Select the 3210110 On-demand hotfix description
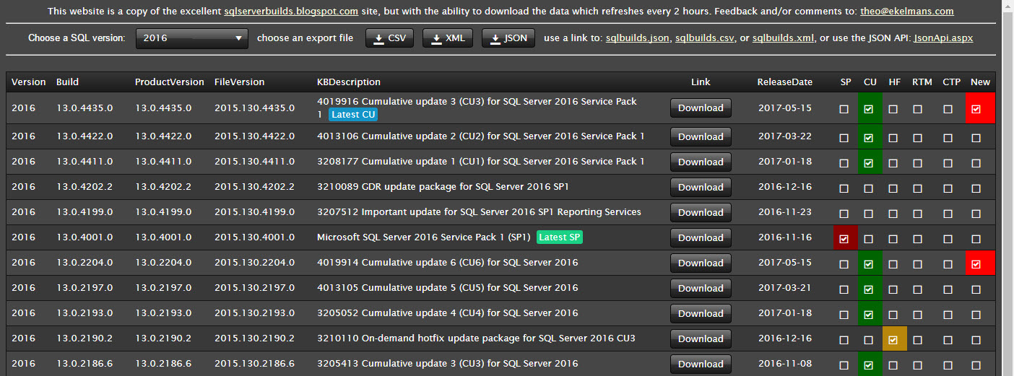Screen dimensions: 1014x376 [477, 338]
